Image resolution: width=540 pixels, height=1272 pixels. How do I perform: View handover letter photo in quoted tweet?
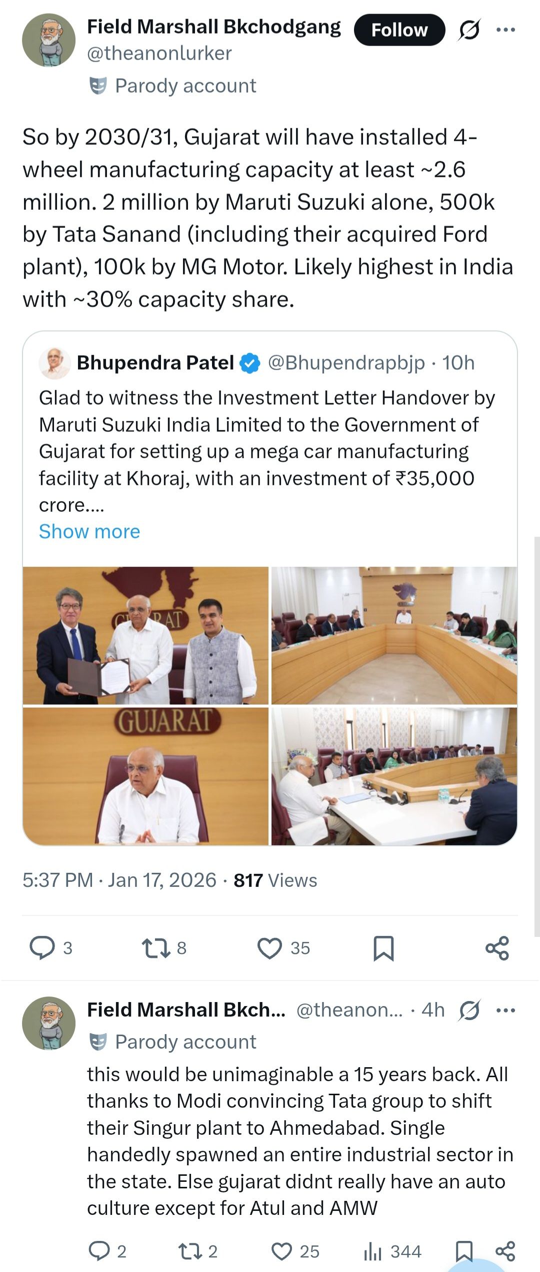pos(145,635)
